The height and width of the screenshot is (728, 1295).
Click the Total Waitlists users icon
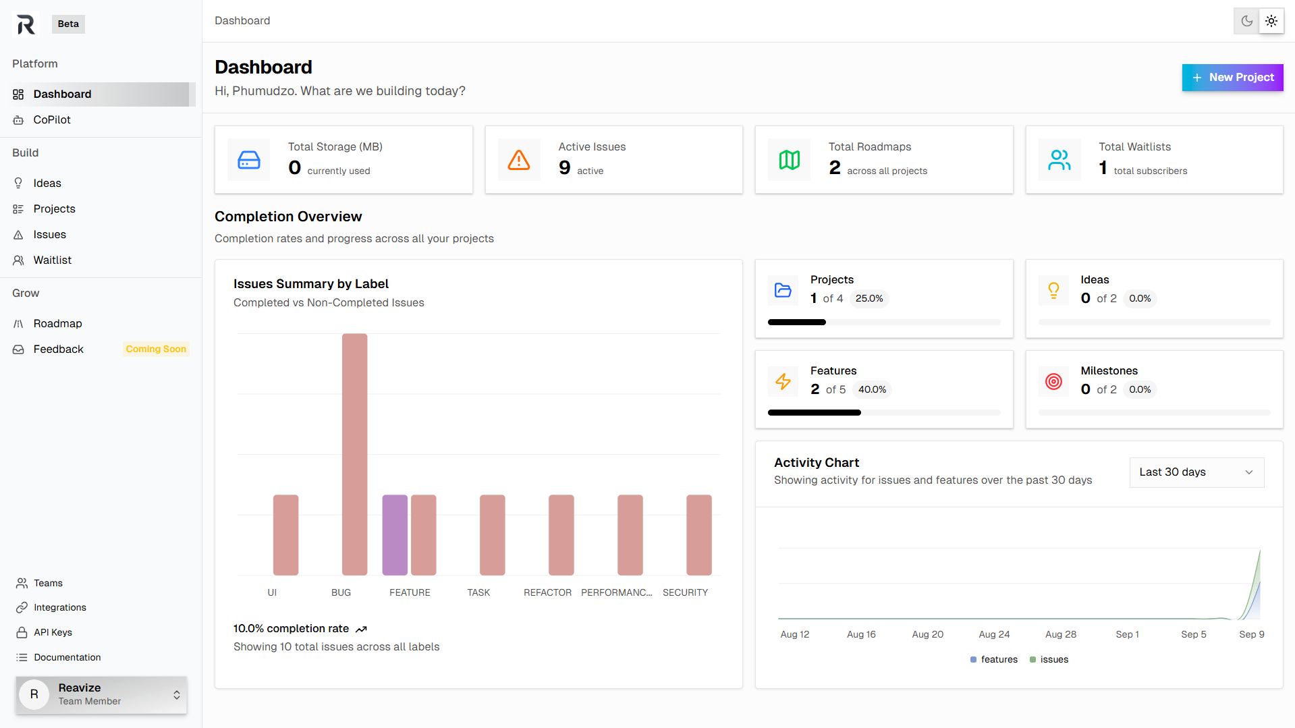1059,160
